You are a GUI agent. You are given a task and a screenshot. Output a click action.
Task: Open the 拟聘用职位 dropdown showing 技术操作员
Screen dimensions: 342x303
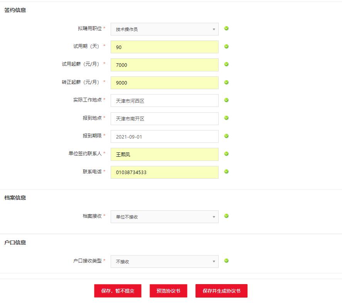(x=164, y=29)
